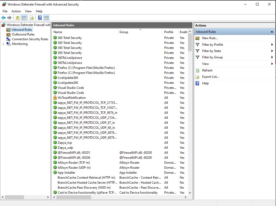Open the Filter by Group submenu arrow
Image resolution: width=276 pixels, height=206 pixels.
[272, 57]
